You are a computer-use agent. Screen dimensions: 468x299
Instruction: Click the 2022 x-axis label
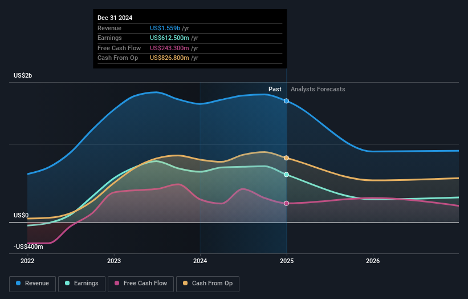(x=27, y=261)
